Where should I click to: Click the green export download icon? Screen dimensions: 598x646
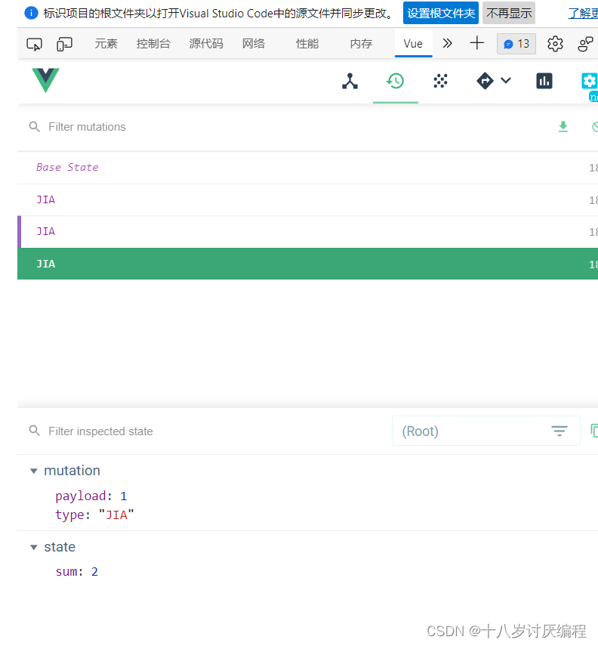pyautogui.click(x=563, y=127)
